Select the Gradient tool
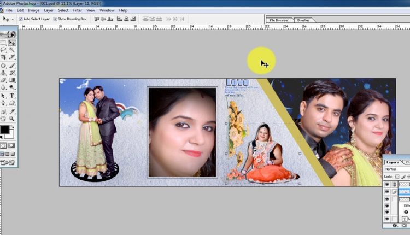410x235 pixels. [x=12, y=80]
